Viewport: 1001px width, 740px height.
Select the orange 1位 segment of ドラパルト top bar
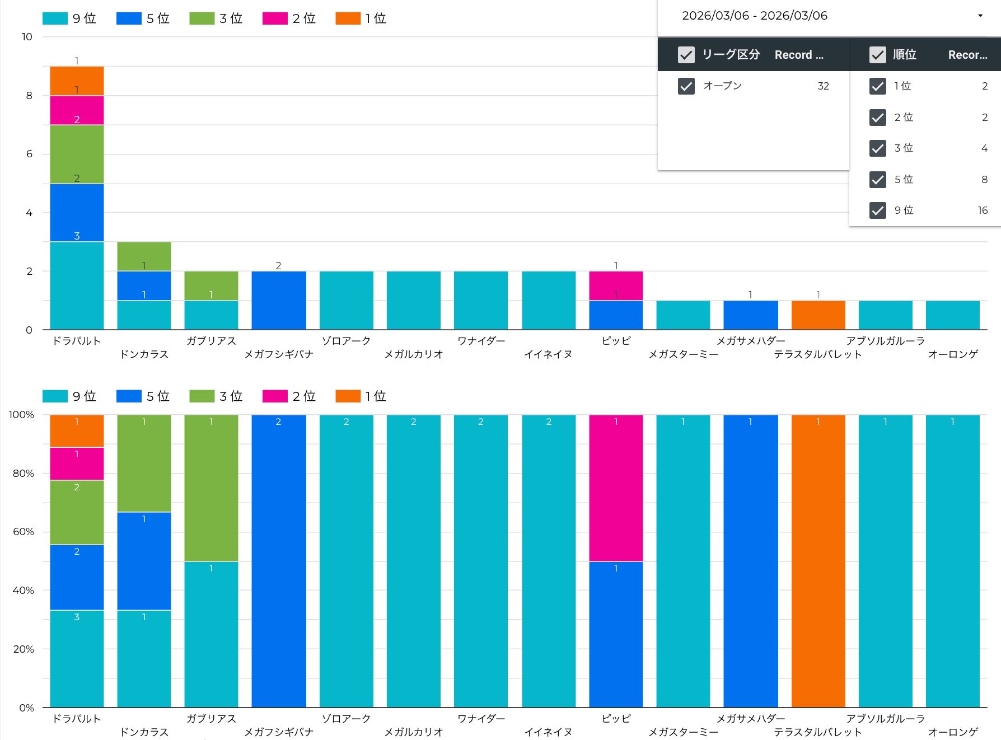(77, 81)
